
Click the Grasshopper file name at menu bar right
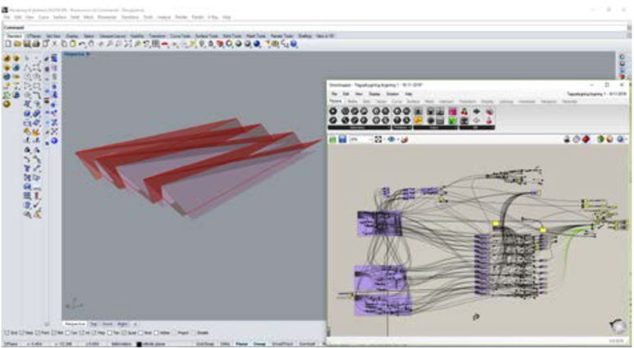coord(597,93)
